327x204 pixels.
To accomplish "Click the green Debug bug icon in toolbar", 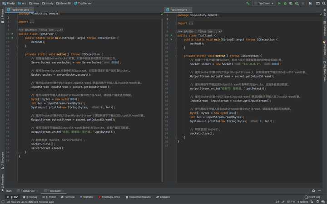I will [x=285, y=3].
